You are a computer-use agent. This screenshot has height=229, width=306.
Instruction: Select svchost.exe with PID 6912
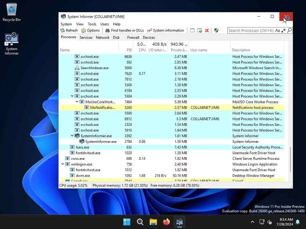(171, 119)
